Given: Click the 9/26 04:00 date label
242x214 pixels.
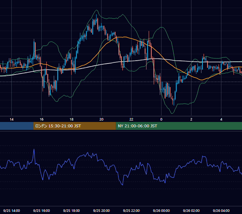Looking at the screenshot, I should (x=221, y=210).
